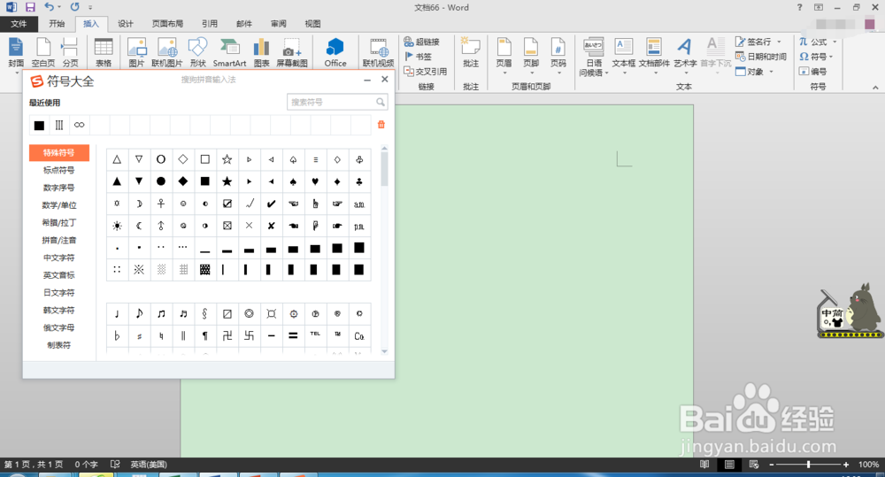Screen dimensions: 885x477
Task: Click the zoom slider handle
Action: click(808, 464)
